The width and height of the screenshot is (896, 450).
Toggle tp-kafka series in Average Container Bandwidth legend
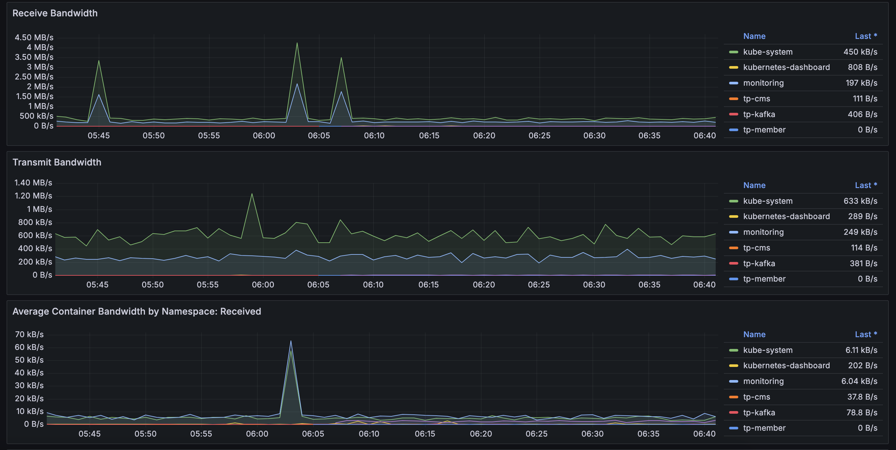759,412
